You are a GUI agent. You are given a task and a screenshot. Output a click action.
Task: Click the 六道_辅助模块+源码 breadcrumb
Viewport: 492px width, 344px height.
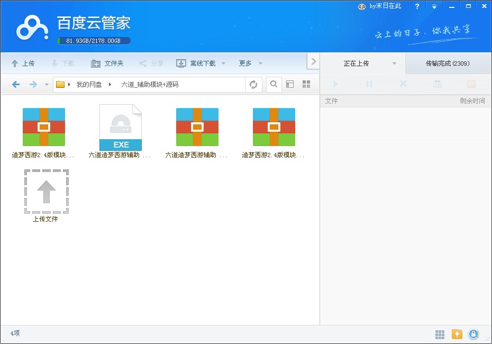coord(150,85)
